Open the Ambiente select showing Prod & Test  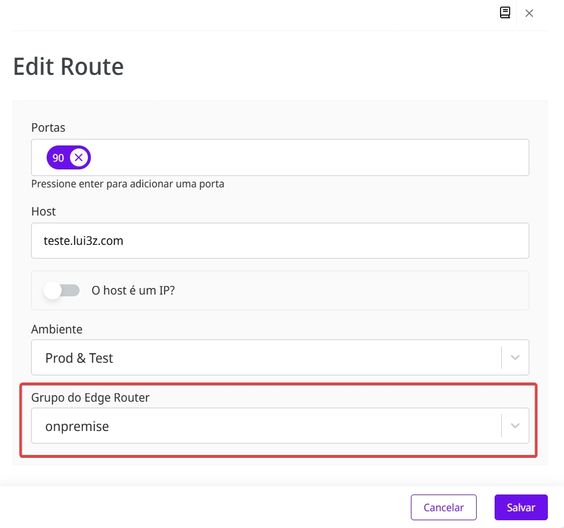[x=263, y=357]
